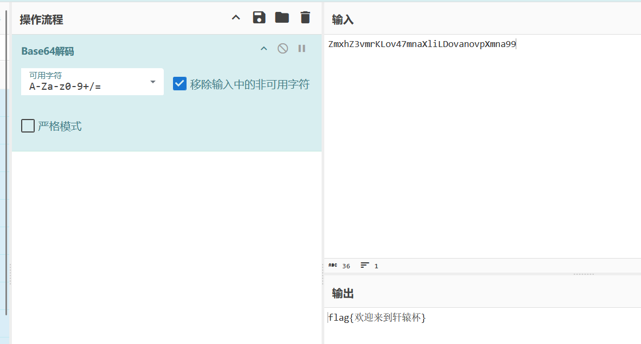
Task: Click the 输入 panel heading
Action: click(x=343, y=20)
